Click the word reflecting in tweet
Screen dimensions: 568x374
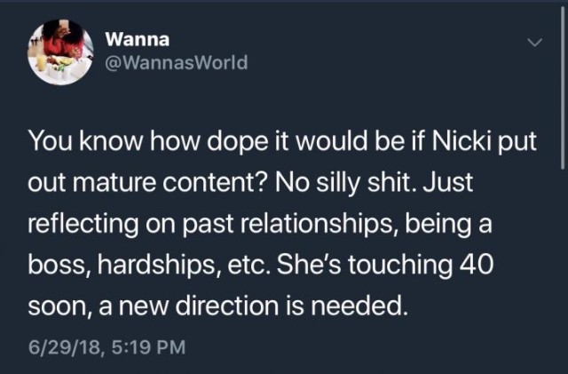tap(83, 224)
